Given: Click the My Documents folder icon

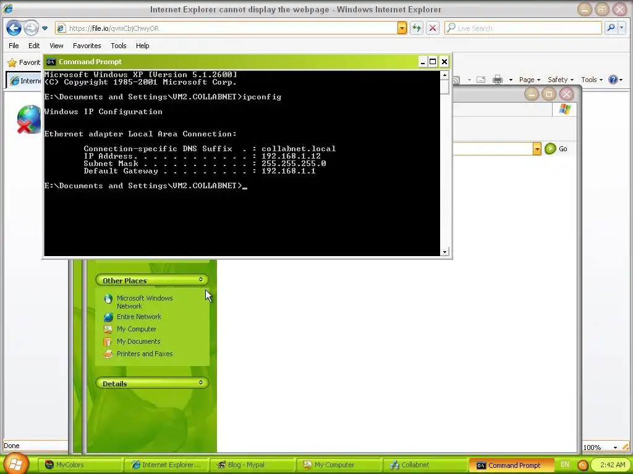Looking at the screenshot, I should point(108,342).
